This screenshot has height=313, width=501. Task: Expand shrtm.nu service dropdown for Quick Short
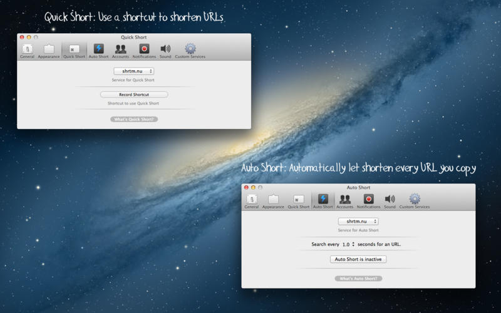pos(134,71)
